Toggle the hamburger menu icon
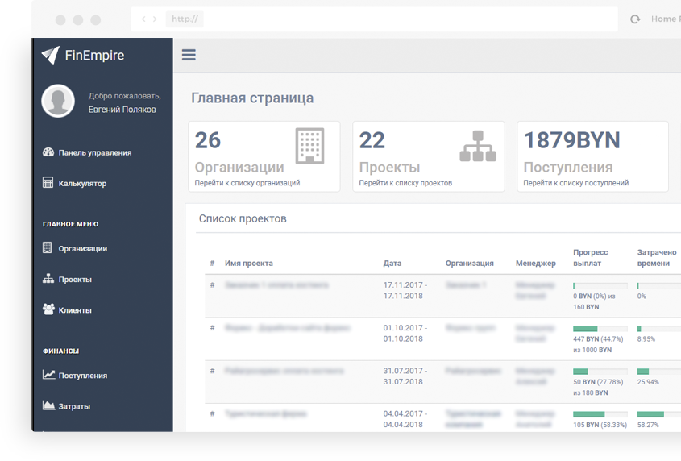Screen dimensions: 681x461 (x=189, y=55)
